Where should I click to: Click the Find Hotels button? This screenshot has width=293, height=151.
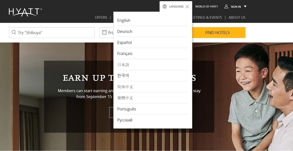219,33
